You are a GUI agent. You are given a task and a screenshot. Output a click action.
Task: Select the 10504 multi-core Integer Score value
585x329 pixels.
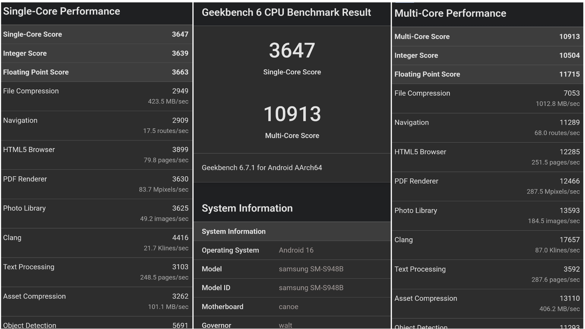tap(569, 56)
